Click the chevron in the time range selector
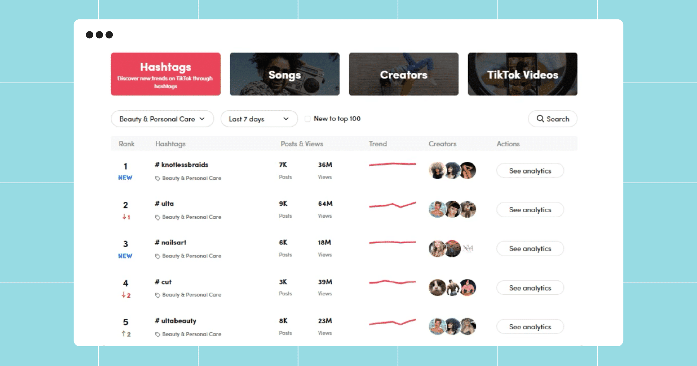Image resolution: width=697 pixels, height=366 pixels. coord(286,119)
